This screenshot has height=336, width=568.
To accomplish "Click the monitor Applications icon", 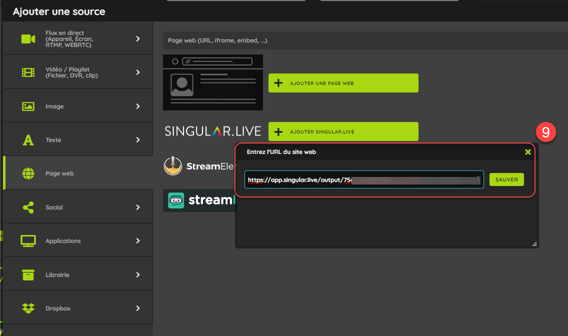I will point(28,241).
